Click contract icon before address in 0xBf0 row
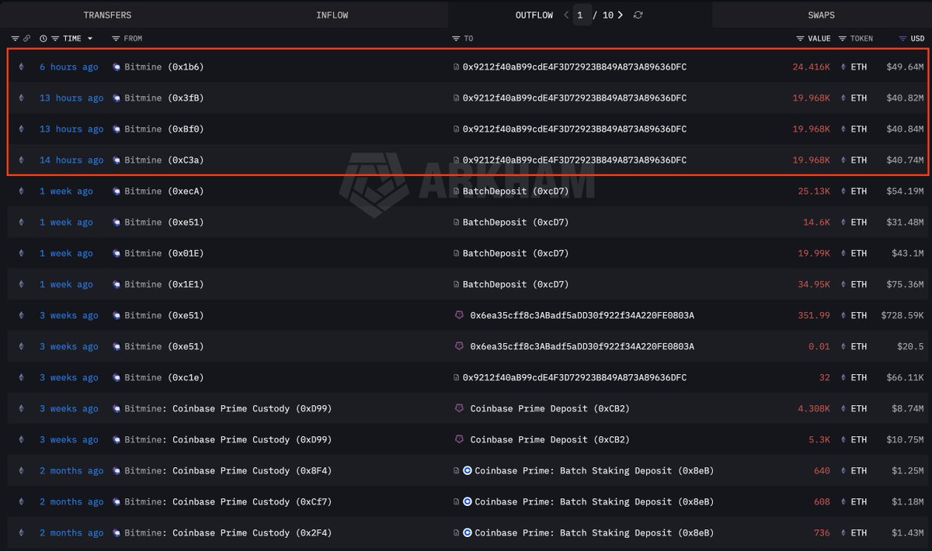The height and width of the screenshot is (551, 932). (x=457, y=129)
